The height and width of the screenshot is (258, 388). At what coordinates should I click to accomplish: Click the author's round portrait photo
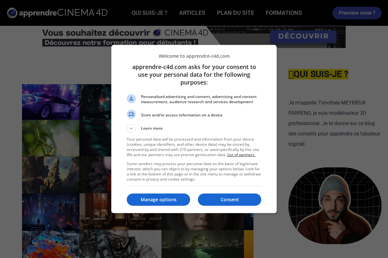point(335,206)
